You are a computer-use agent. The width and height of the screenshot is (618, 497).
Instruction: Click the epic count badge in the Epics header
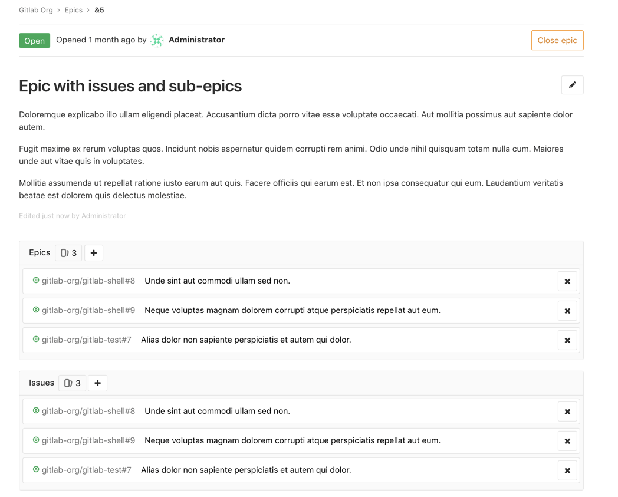click(x=68, y=252)
